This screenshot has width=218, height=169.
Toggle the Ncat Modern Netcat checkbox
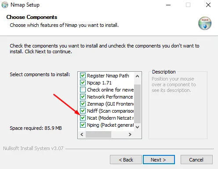(83, 118)
